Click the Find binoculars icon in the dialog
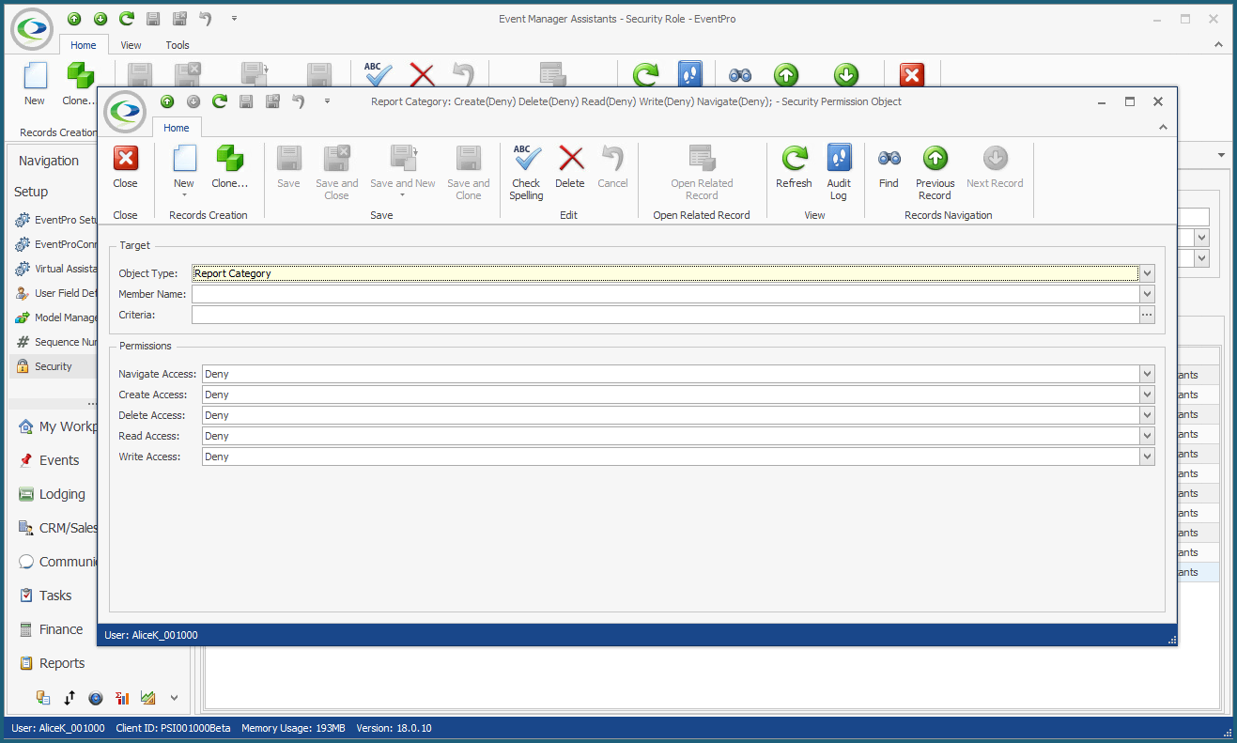1237x743 pixels. point(889,158)
